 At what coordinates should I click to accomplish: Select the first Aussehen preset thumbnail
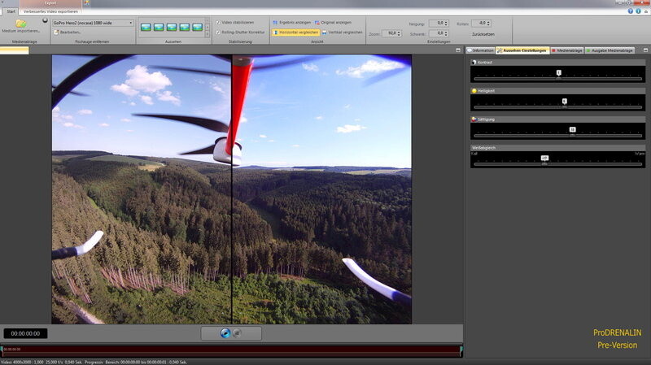point(146,27)
